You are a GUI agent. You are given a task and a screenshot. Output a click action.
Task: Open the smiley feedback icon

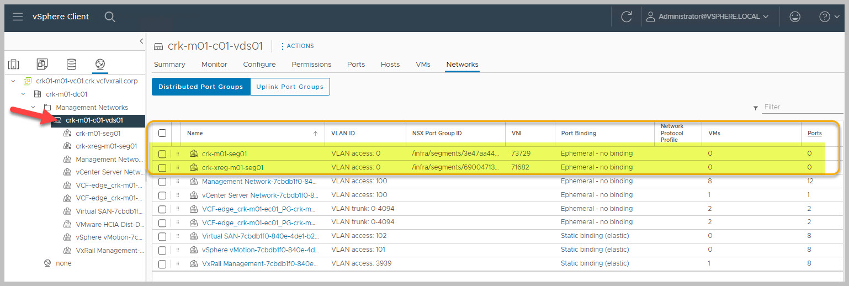click(x=795, y=17)
